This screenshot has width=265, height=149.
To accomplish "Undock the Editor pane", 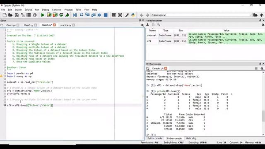I will pyautogui.click(x=140, y=20).
